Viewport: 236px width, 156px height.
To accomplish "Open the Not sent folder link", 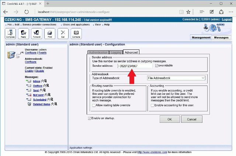I will 38,95.
